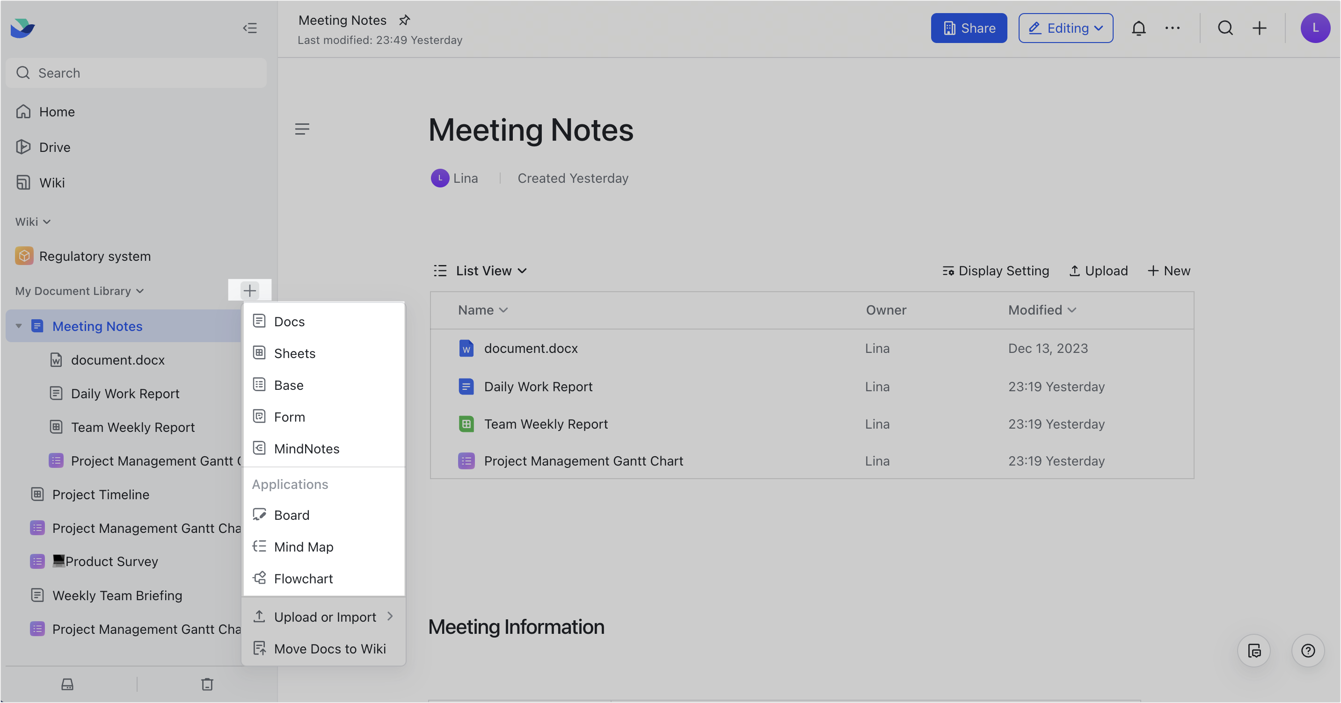Image resolution: width=1341 pixels, height=703 pixels.
Task: Click the Share button
Action: (969, 28)
